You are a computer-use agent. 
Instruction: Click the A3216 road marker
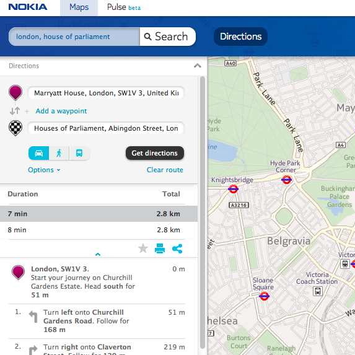(x=239, y=205)
